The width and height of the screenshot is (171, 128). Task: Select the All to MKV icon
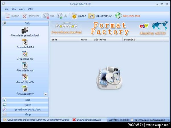25,88
